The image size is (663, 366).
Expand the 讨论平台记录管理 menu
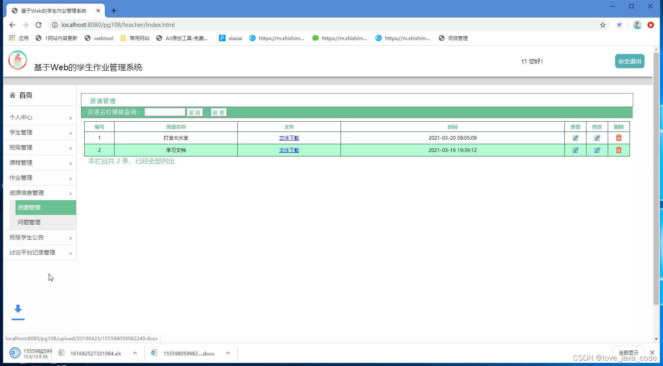click(x=40, y=253)
